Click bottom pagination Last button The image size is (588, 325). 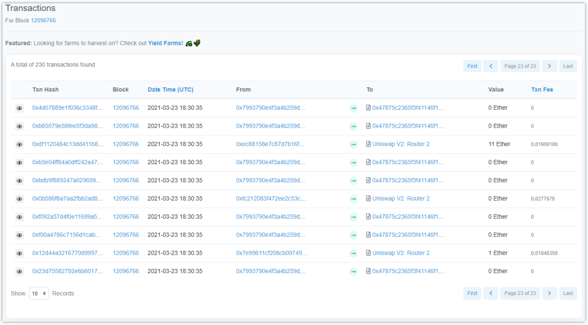coord(568,293)
